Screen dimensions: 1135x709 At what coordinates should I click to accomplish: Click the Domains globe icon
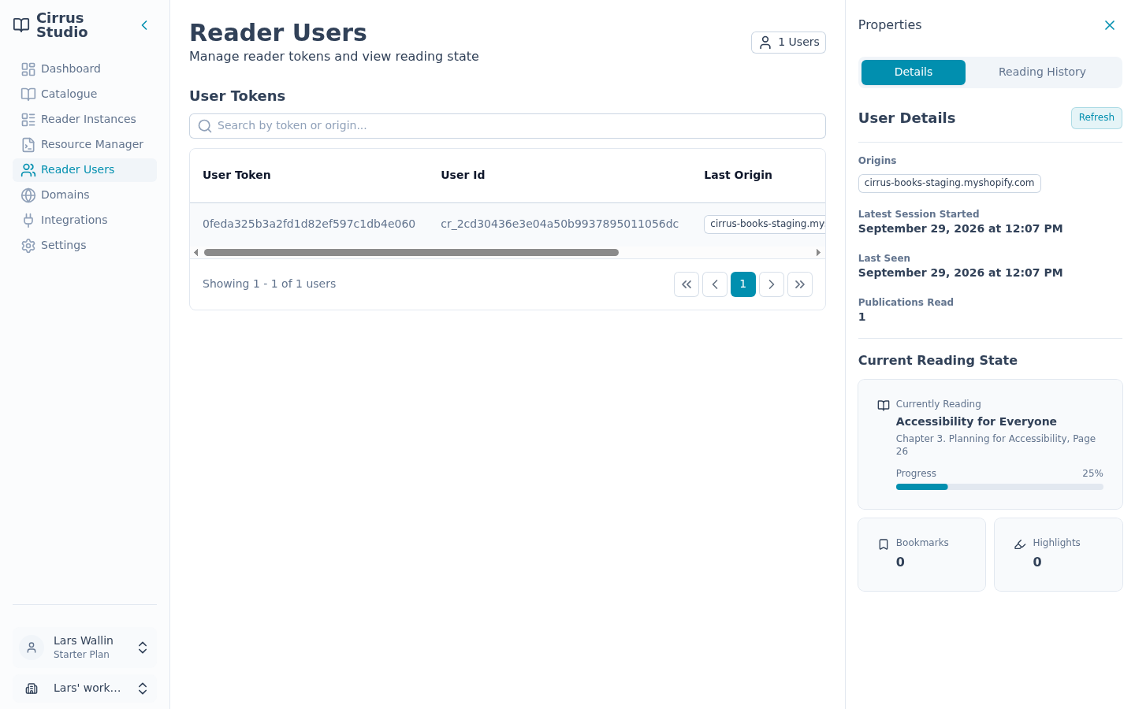tap(28, 195)
